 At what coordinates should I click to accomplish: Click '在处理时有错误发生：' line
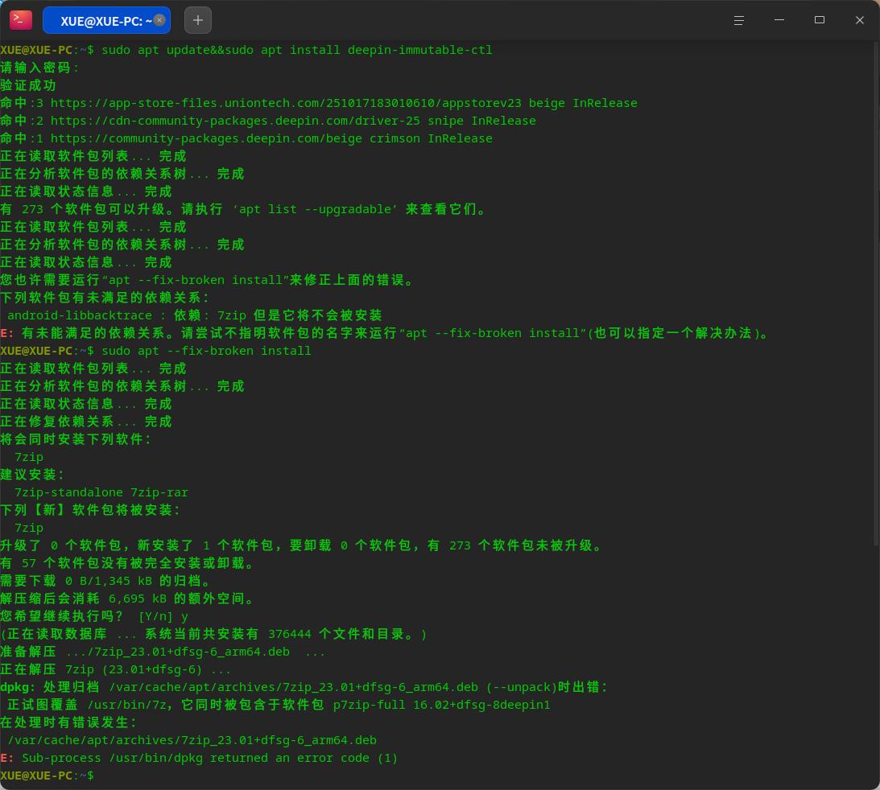point(68,722)
